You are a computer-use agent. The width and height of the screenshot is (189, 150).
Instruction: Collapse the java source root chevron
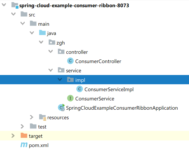tap(32, 33)
